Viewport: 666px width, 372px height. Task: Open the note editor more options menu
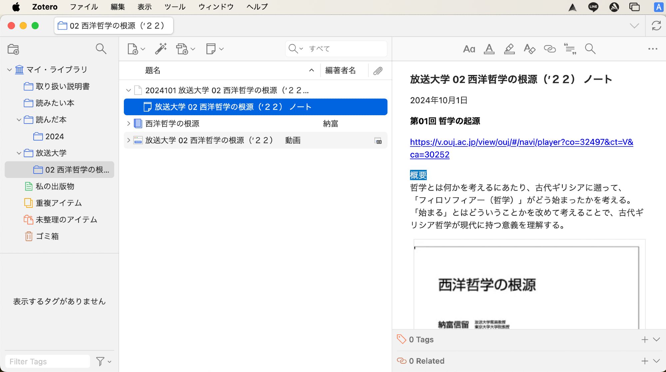click(653, 49)
